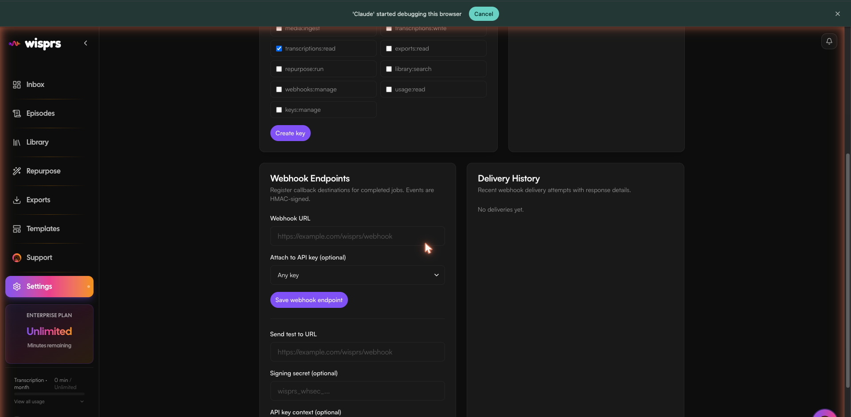Screen dimensions: 851x417
Task: Click the transcription usage progress bar
Action: (49, 394)
